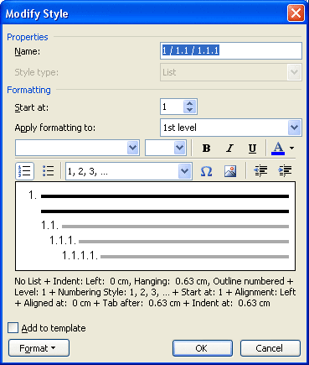Expand the number style 1, 2, 3 dropdown
Screen dimensions: 309x365
(185, 171)
